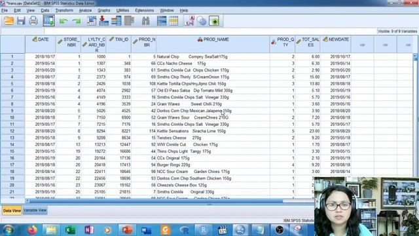Open File Explorer from the taskbar
419x236 pixels.
tap(51, 230)
